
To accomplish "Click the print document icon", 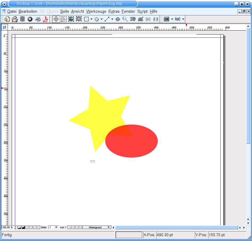I will (38, 19).
